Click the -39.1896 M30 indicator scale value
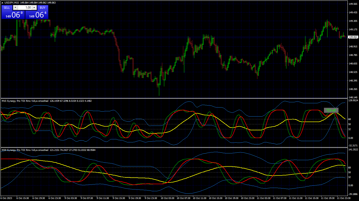The height and width of the screenshot is (201, 359). (x=353, y=194)
